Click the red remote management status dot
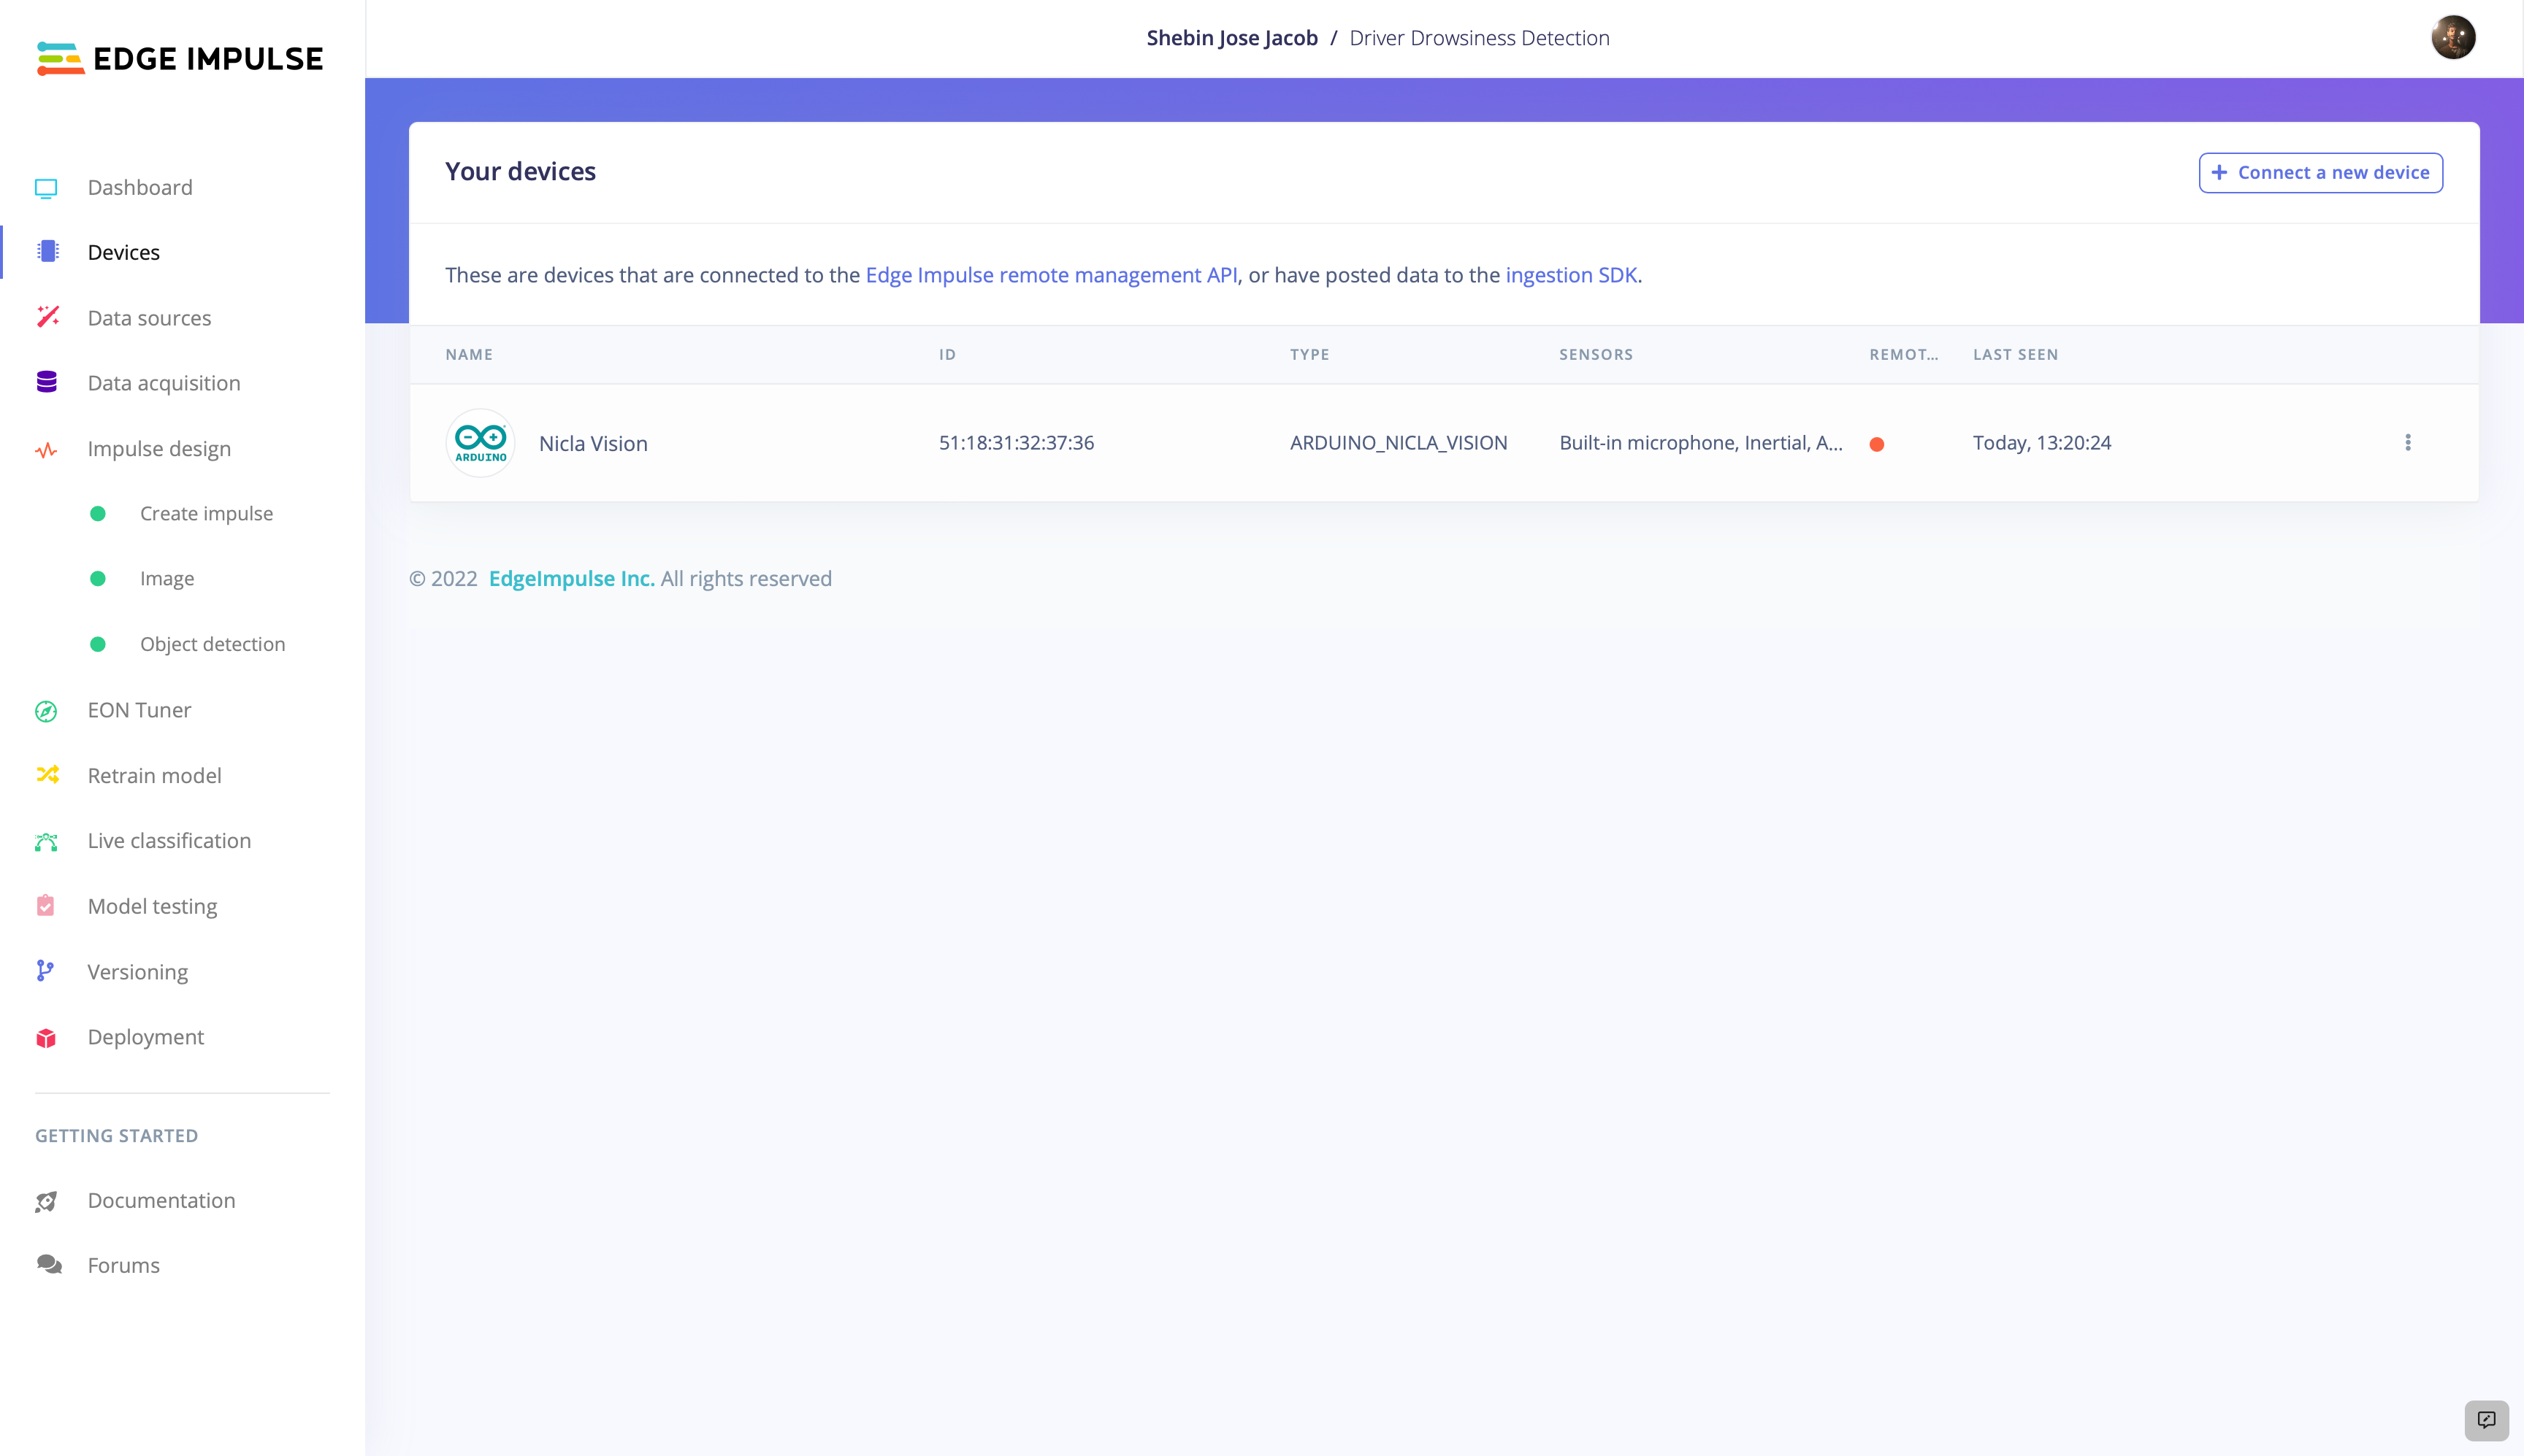The width and height of the screenshot is (2524, 1456). 1877,444
